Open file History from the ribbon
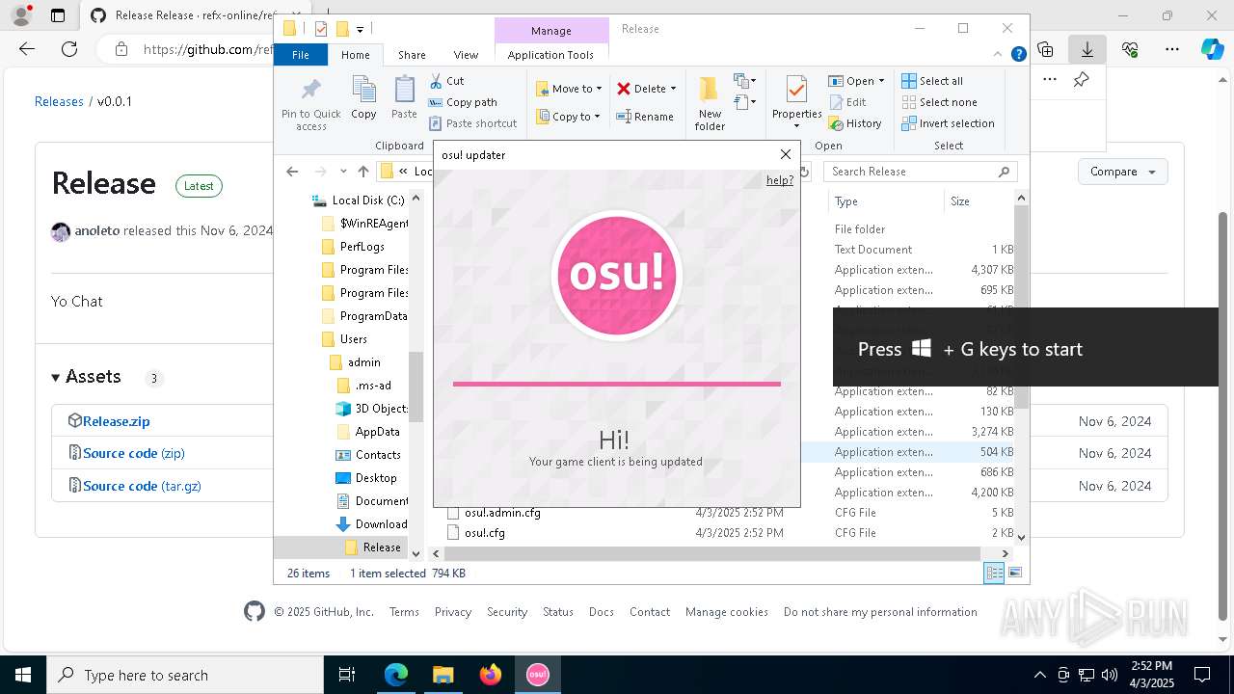Screen dimensions: 1234x694 tap(854, 123)
